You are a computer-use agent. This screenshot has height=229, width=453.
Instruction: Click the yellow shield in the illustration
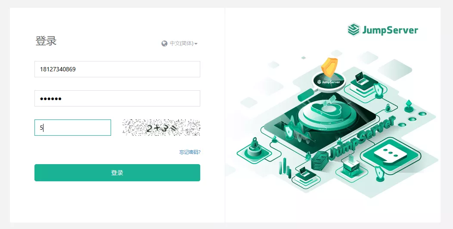(329, 67)
